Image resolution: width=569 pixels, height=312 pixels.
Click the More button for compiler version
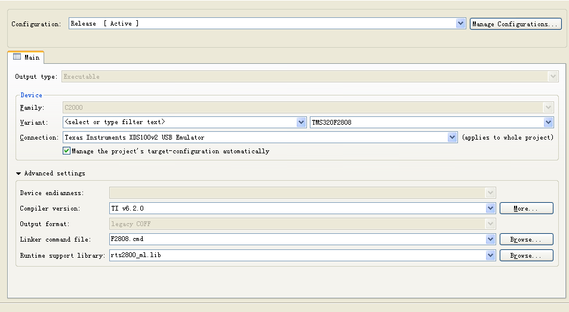point(526,208)
